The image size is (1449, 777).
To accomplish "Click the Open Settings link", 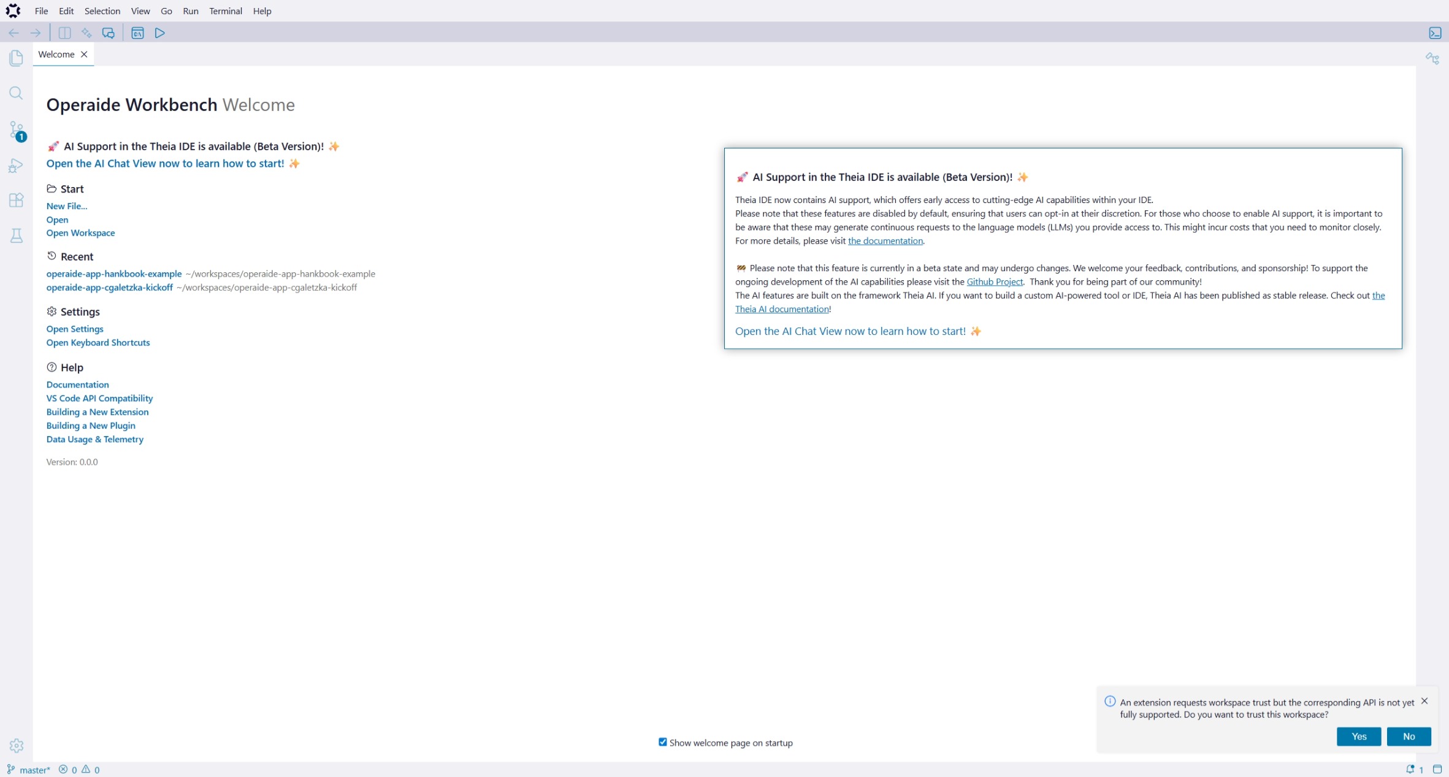I will pos(75,329).
